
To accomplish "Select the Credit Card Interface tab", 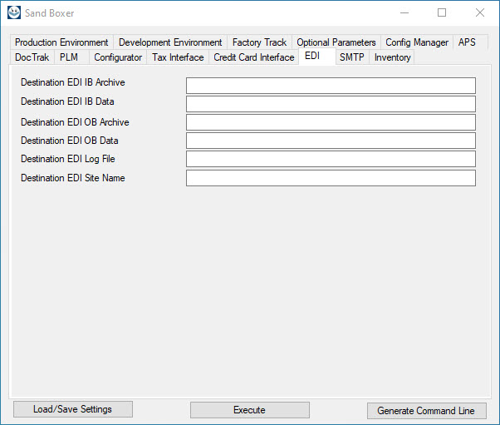I will coord(254,57).
